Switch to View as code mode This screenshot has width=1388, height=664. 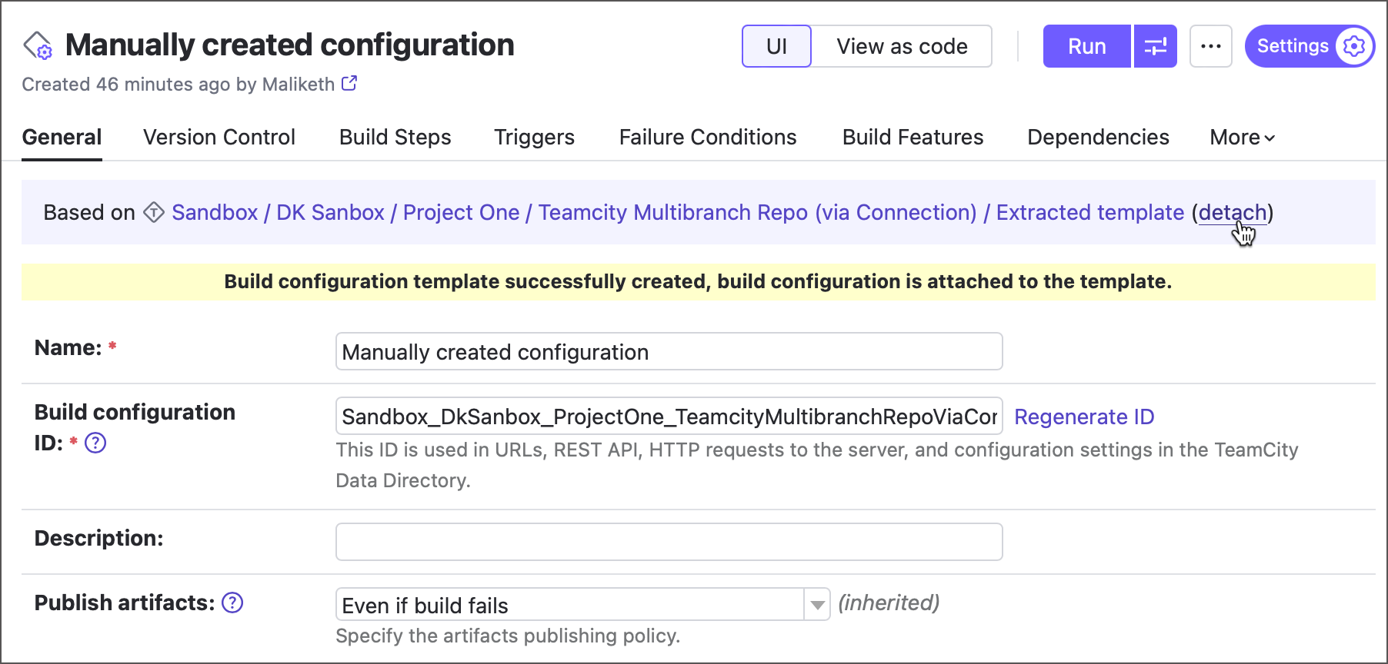[902, 46]
